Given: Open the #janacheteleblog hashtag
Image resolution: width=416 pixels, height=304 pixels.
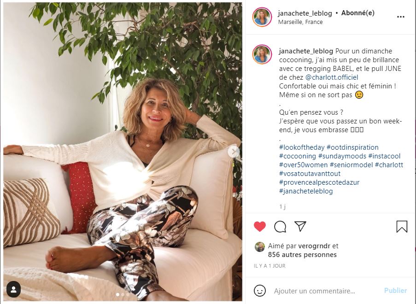Looking at the screenshot, I should (306, 191).
